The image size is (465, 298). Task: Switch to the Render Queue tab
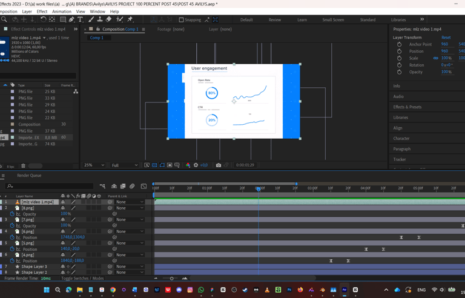[29, 176]
